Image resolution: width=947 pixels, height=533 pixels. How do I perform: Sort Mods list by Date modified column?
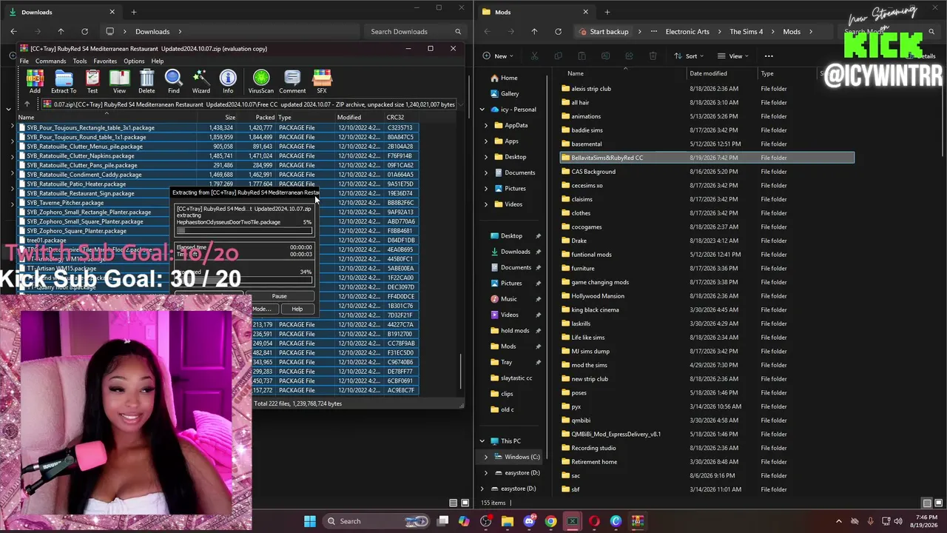tap(708, 73)
